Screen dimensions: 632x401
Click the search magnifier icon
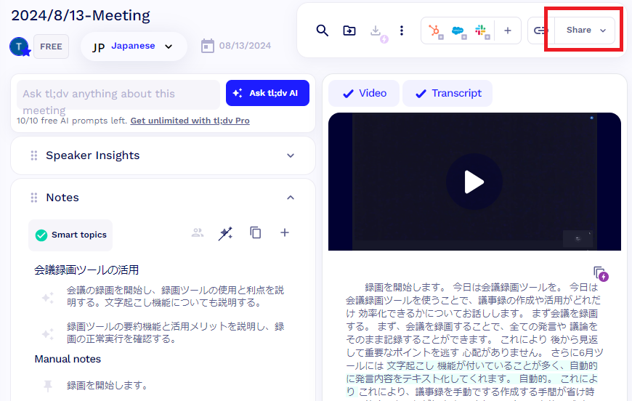click(x=323, y=31)
